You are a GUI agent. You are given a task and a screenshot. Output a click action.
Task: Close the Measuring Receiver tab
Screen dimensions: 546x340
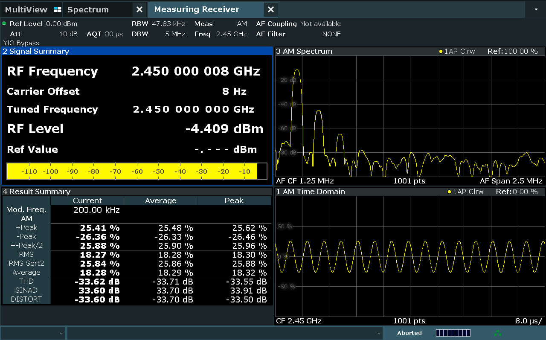(x=270, y=9)
